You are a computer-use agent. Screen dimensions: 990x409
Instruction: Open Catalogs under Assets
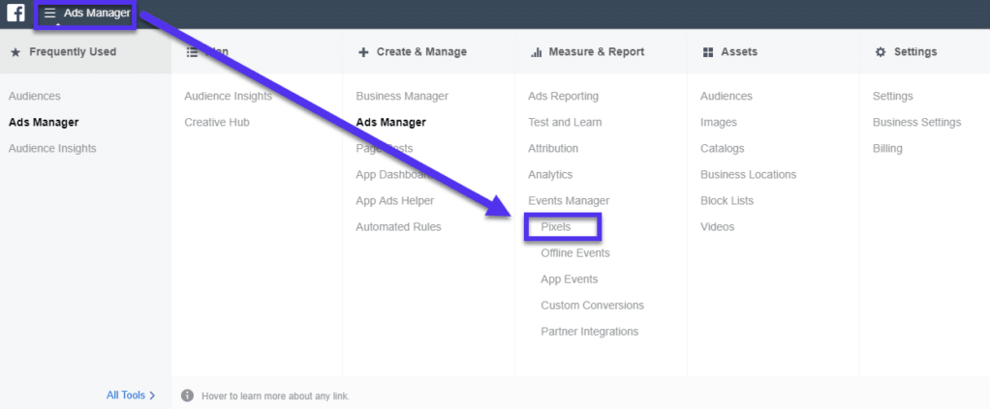click(722, 149)
